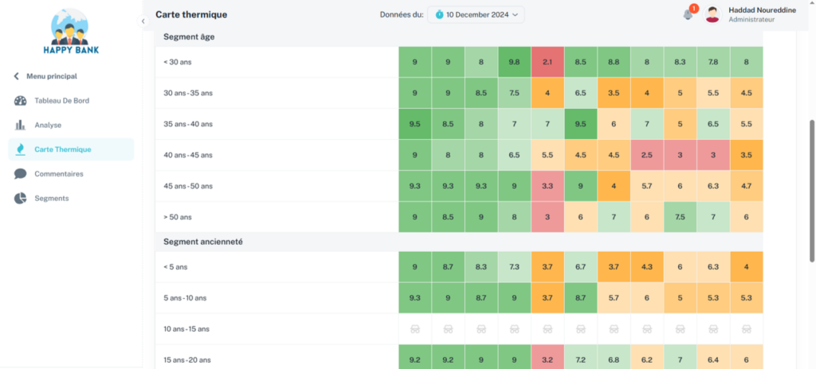Click the Commentaires speech bubble icon
Image resolution: width=816 pixels, height=369 pixels.
[20, 173]
